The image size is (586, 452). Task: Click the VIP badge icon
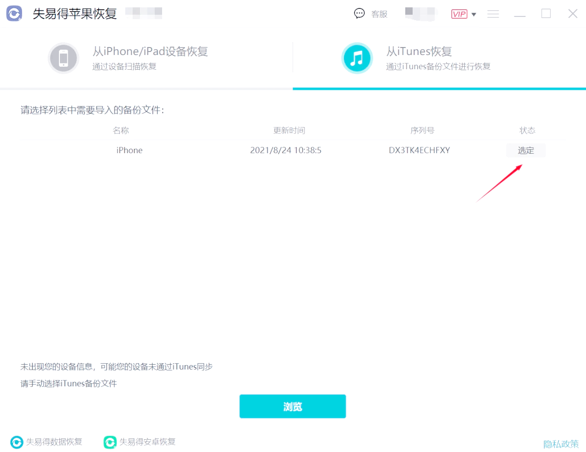[x=459, y=14]
